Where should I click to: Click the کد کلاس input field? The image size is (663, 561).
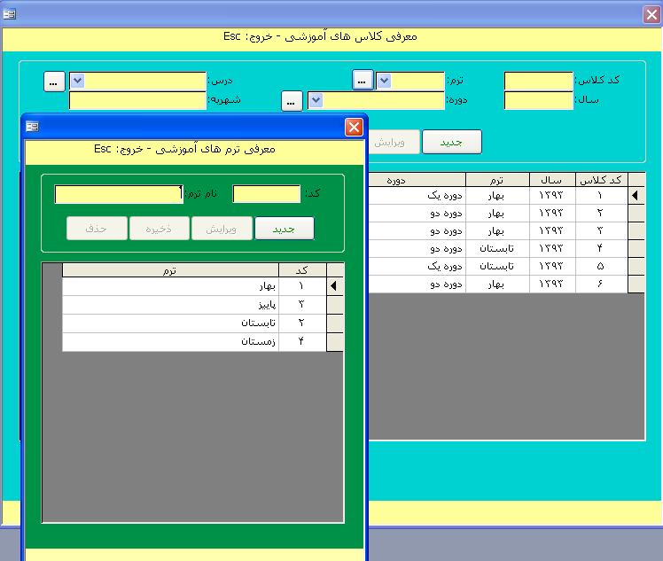538,81
